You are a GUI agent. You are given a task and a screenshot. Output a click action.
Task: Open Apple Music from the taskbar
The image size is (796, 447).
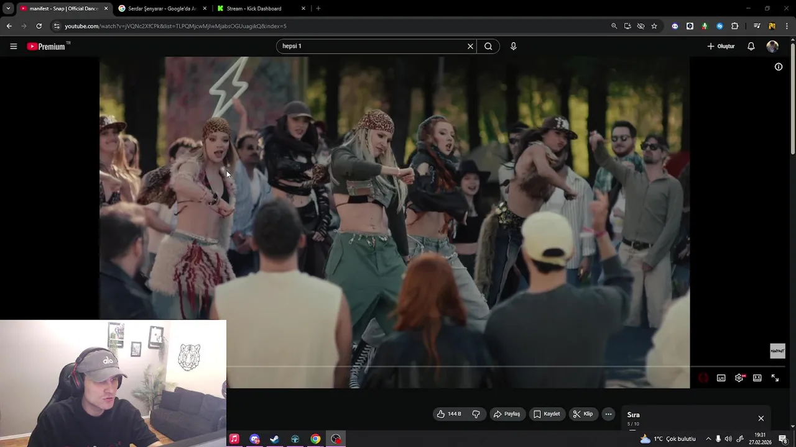[234, 439]
